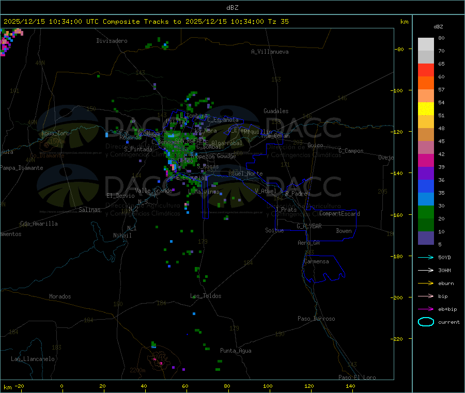Click the Punta_Agua map label
The image size is (465, 393).
coord(236,351)
